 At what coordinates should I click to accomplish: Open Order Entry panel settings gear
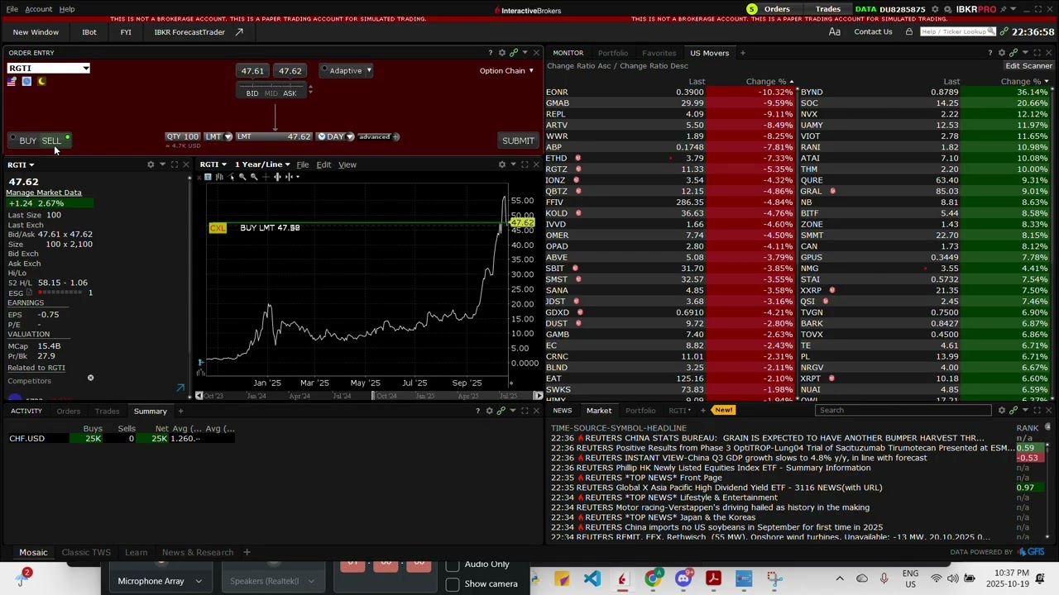501,53
